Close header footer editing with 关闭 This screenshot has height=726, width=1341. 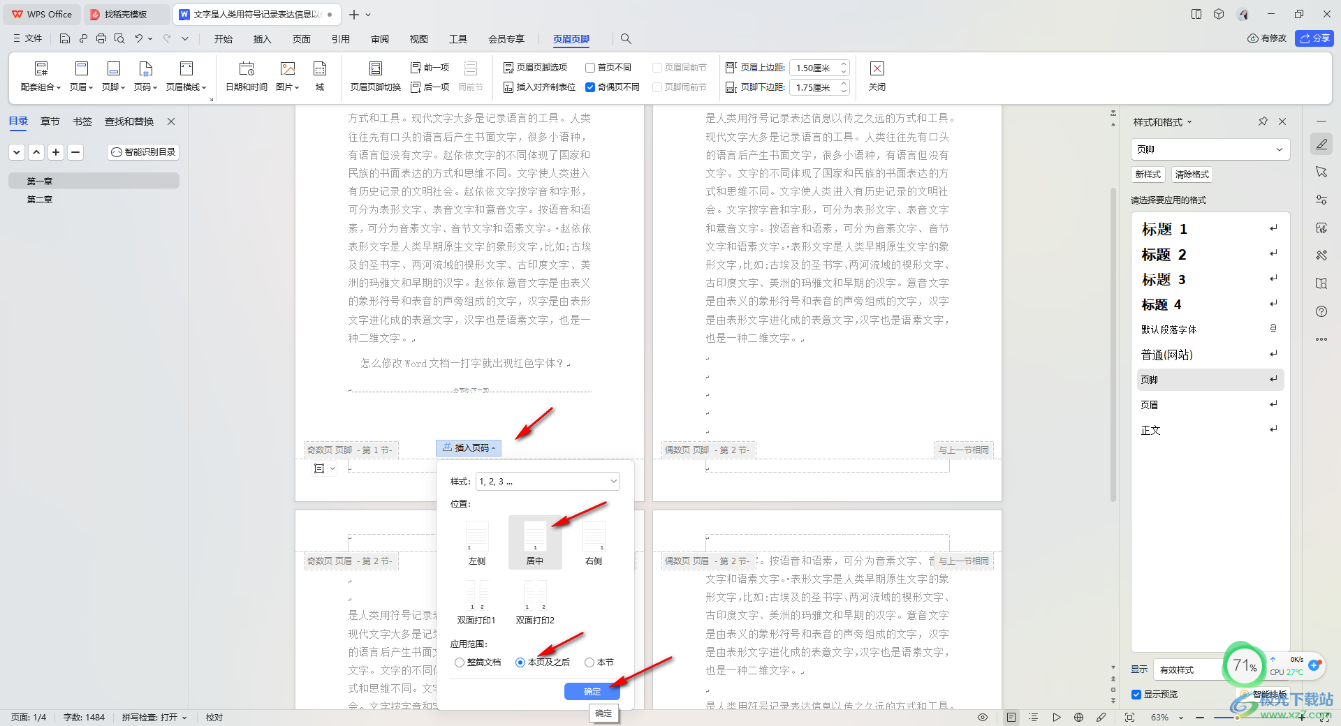coord(877,76)
